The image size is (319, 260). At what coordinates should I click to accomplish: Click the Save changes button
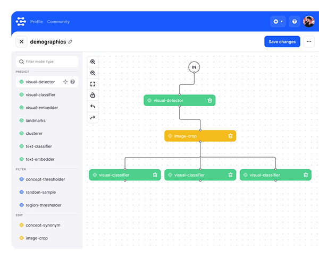pos(282,41)
